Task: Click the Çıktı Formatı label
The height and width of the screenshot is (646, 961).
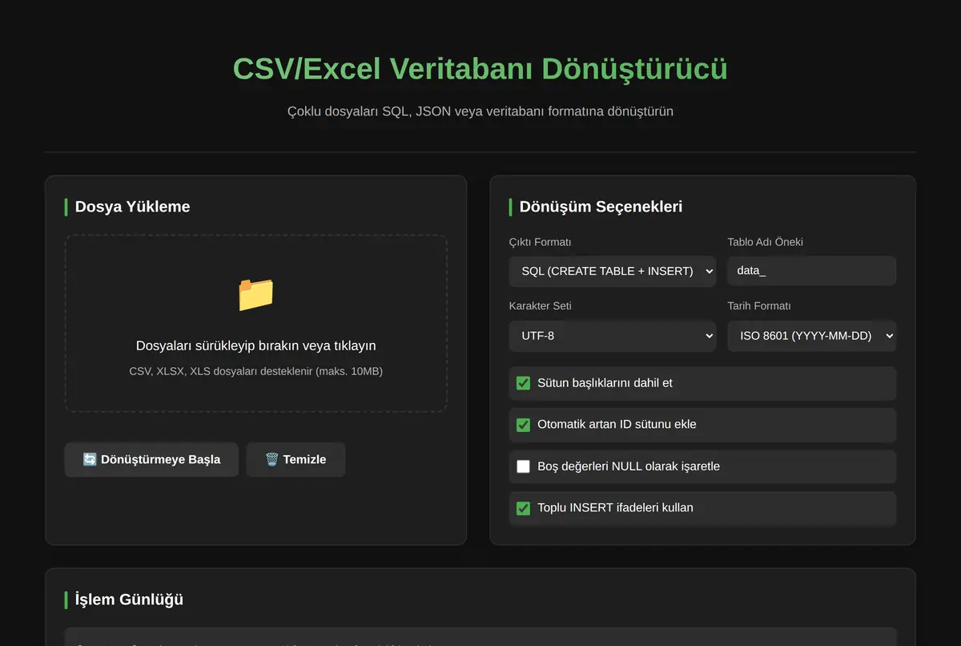Action: (x=541, y=242)
